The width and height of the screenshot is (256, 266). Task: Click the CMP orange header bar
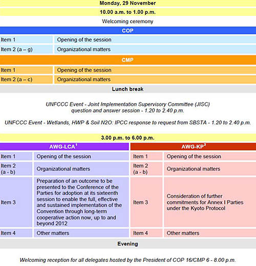click(128, 60)
